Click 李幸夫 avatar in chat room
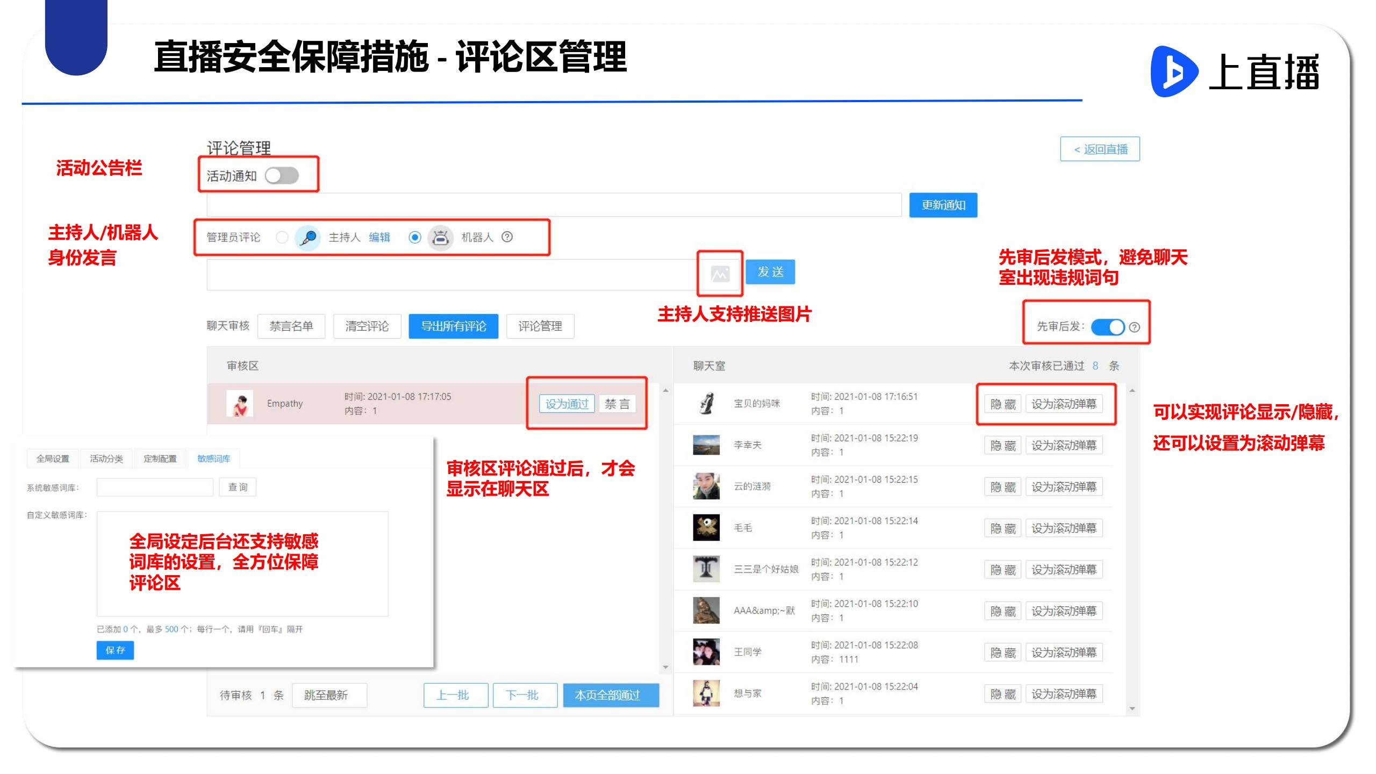Viewport: 1376px width, 774px height. coord(706,445)
